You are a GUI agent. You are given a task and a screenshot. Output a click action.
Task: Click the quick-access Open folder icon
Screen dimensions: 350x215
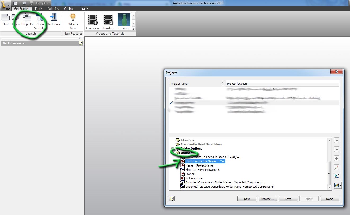pyautogui.click(x=25, y=3)
